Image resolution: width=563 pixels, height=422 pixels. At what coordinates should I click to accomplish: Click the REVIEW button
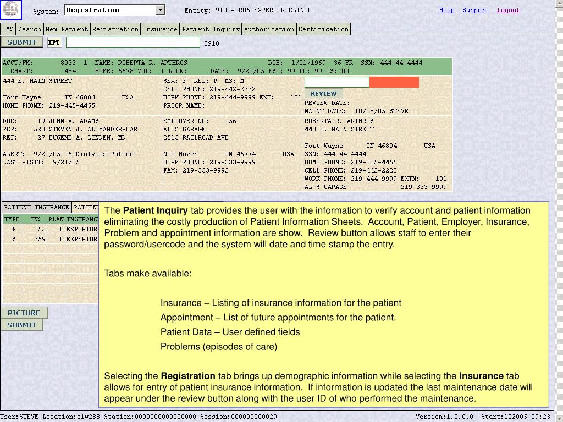point(323,93)
